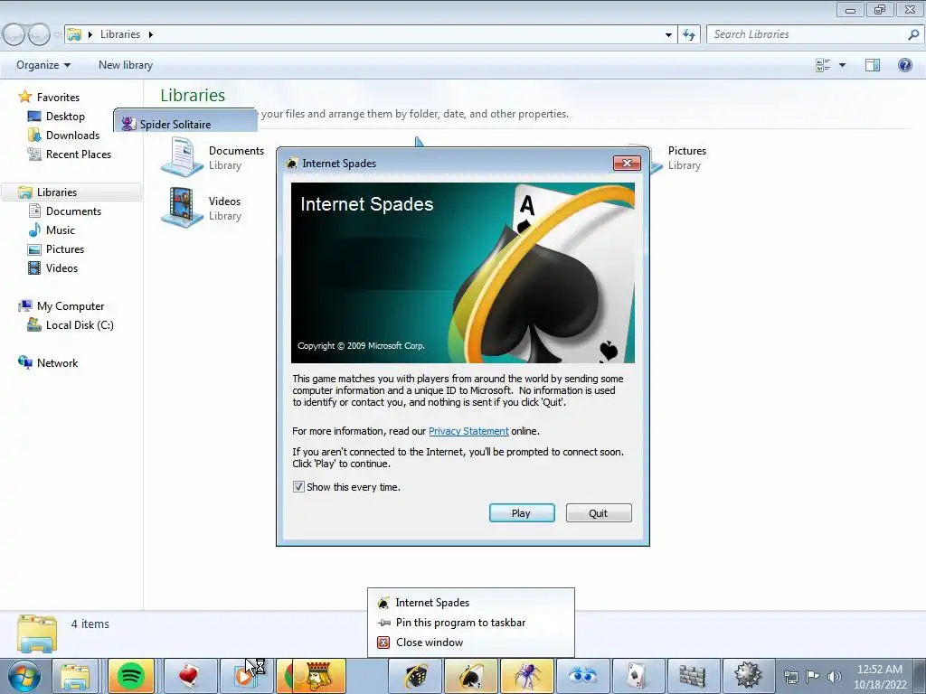Click the Forward navigation button
This screenshot has width=926, height=694.
click(39, 35)
